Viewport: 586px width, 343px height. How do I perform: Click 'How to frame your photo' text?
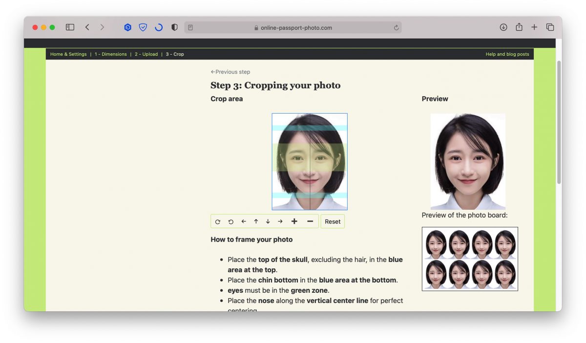click(x=251, y=240)
